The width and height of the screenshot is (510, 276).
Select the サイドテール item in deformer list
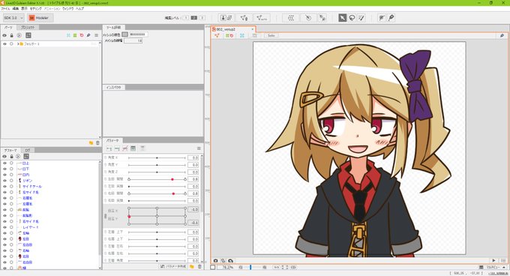(x=32, y=186)
